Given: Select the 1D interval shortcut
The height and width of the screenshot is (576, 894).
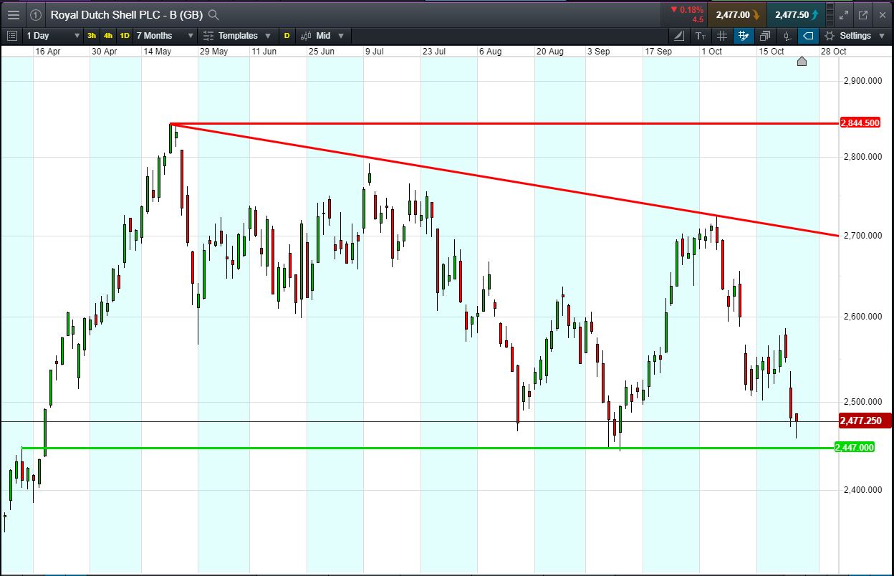Looking at the screenshot, I should click(x=125, y=35).
